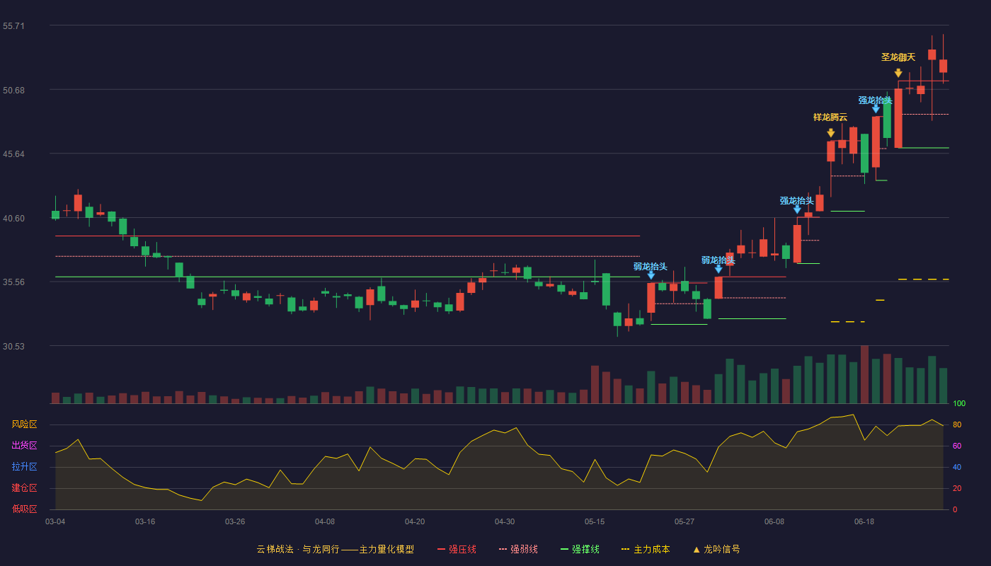Click the magenta 60 indicator scale label

pyautogui.click(x=956, y=446)
